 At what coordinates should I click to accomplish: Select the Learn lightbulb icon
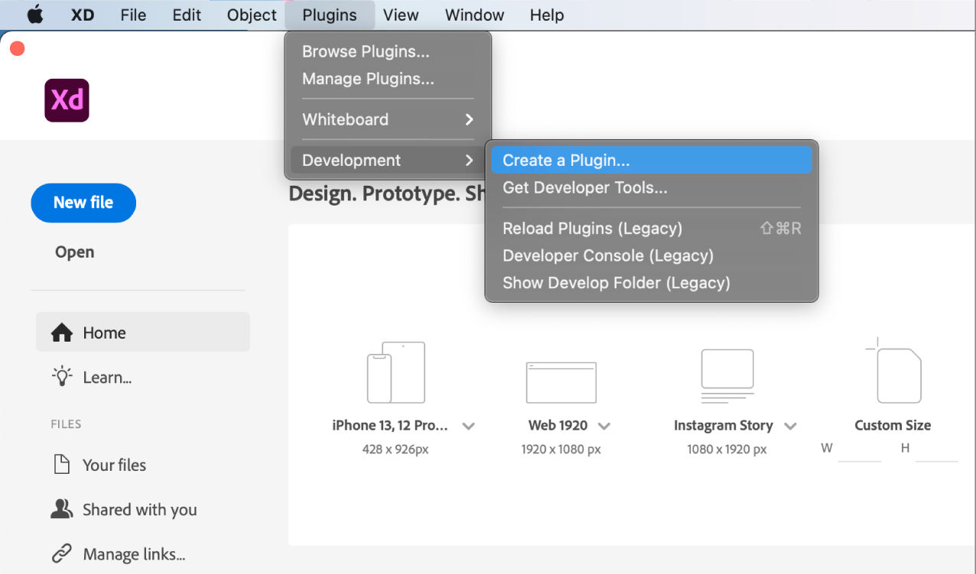pyautogui.click(x=60, y=377)
